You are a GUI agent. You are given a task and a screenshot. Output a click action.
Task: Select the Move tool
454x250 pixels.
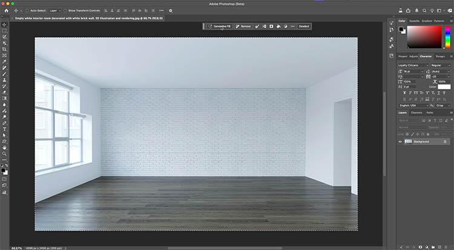click(4, 24)
